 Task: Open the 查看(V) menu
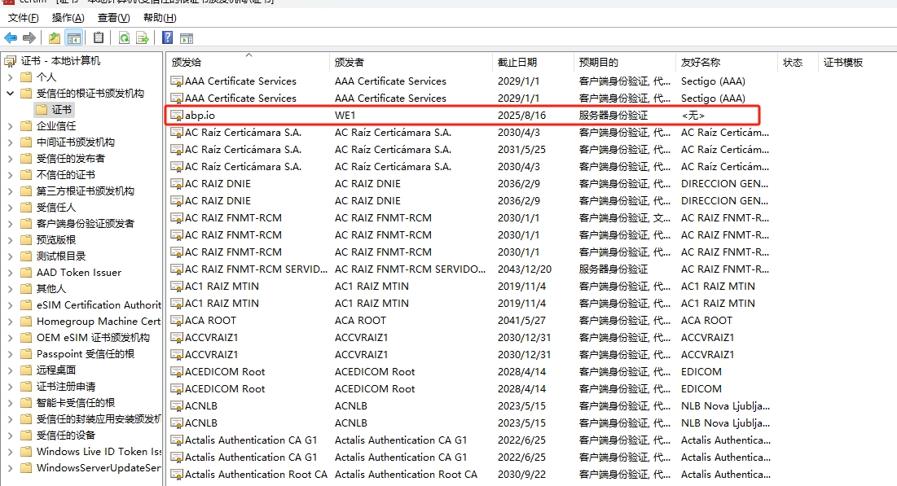coord(113,18)
